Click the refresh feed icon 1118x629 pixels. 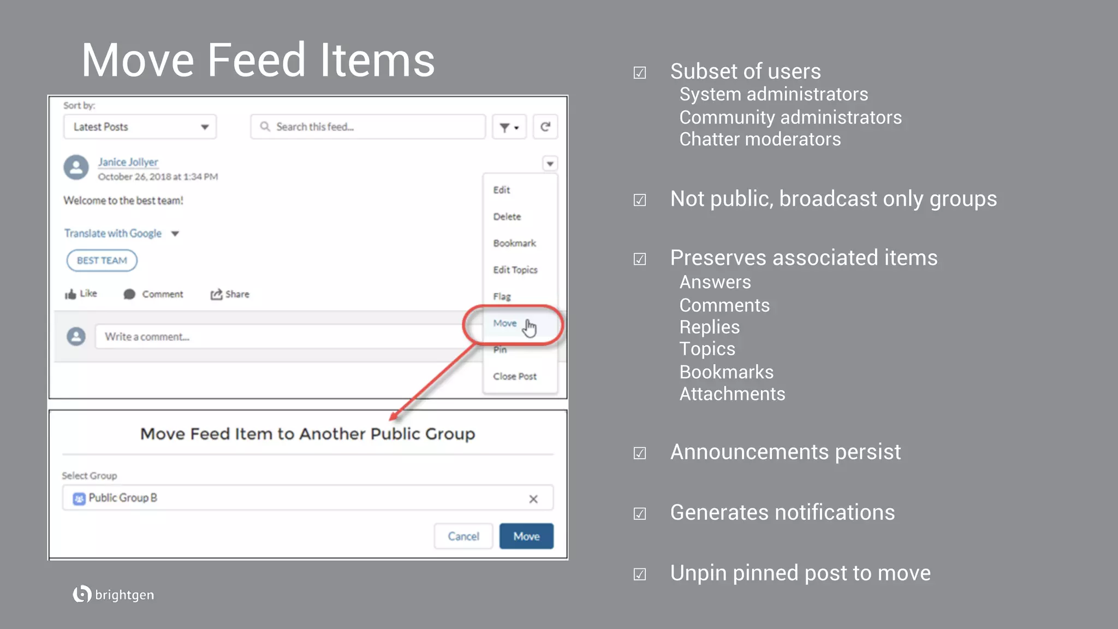click(545, 127)
